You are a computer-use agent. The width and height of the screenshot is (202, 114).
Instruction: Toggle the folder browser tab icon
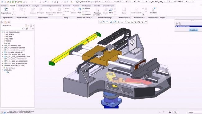pyautogui.click(x=5, y=22)
